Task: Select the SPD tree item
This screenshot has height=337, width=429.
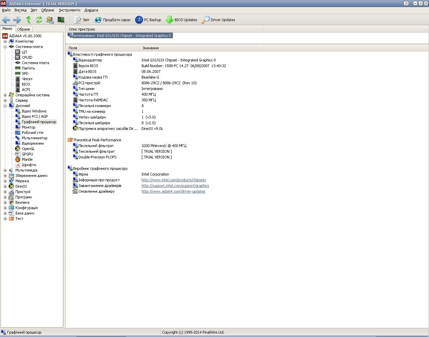Action: tap(25, 74)
